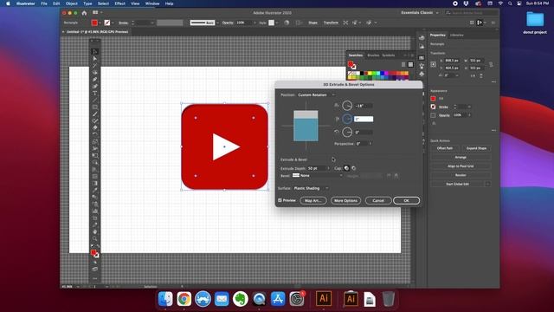This screenshot has height=312, width=554.
Task: Open the Effect menu
Action: click(119, 3)
